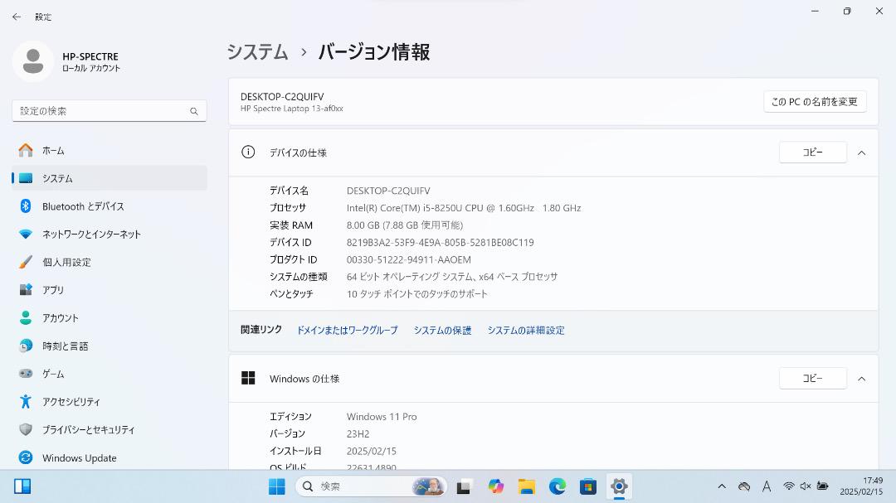Open Accounts settings in the sidebar

pyautogui.click(x=110, y=318)
